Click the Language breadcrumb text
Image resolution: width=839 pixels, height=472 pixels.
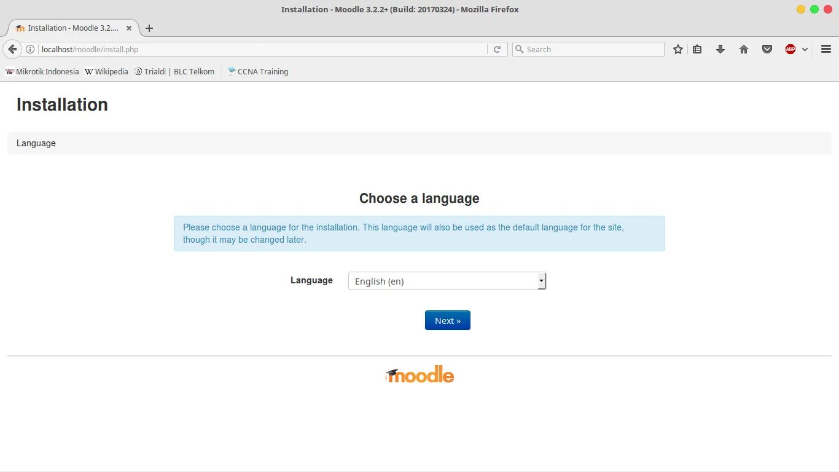(36, 143)
